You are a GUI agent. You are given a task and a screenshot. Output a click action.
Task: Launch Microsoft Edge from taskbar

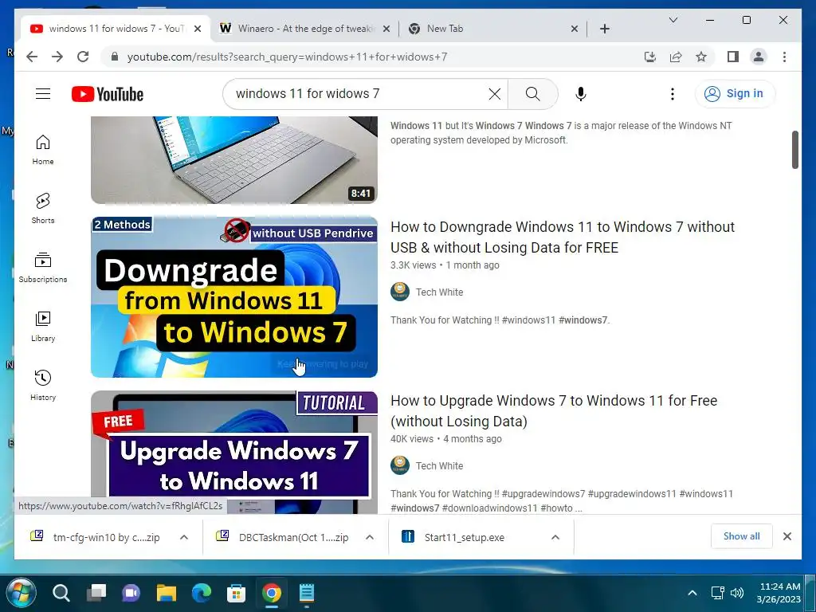click(202, 593)
